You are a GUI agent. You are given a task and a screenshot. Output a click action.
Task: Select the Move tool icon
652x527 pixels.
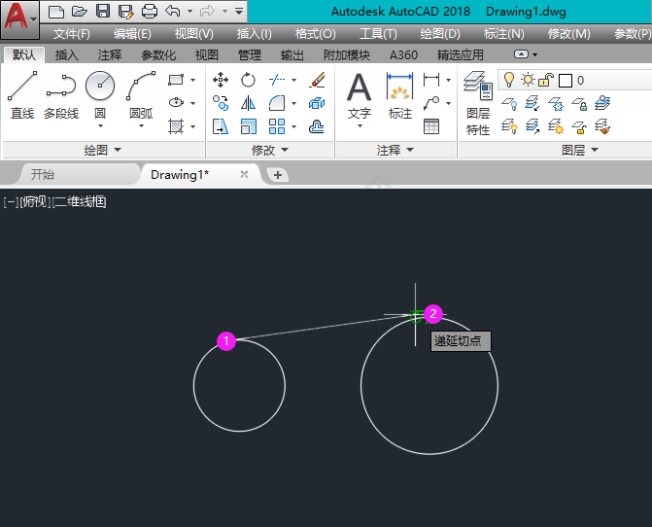pos(221,80)
